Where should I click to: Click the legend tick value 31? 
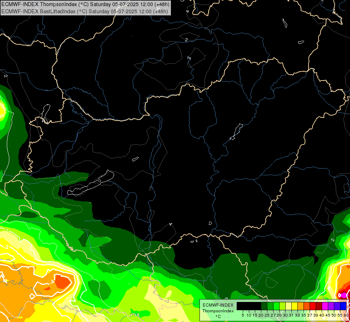(291, 315)
